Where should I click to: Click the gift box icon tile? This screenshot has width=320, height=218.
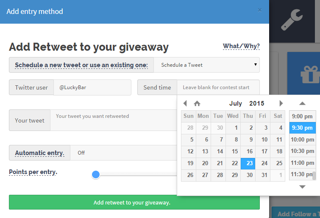click(303, 73)
